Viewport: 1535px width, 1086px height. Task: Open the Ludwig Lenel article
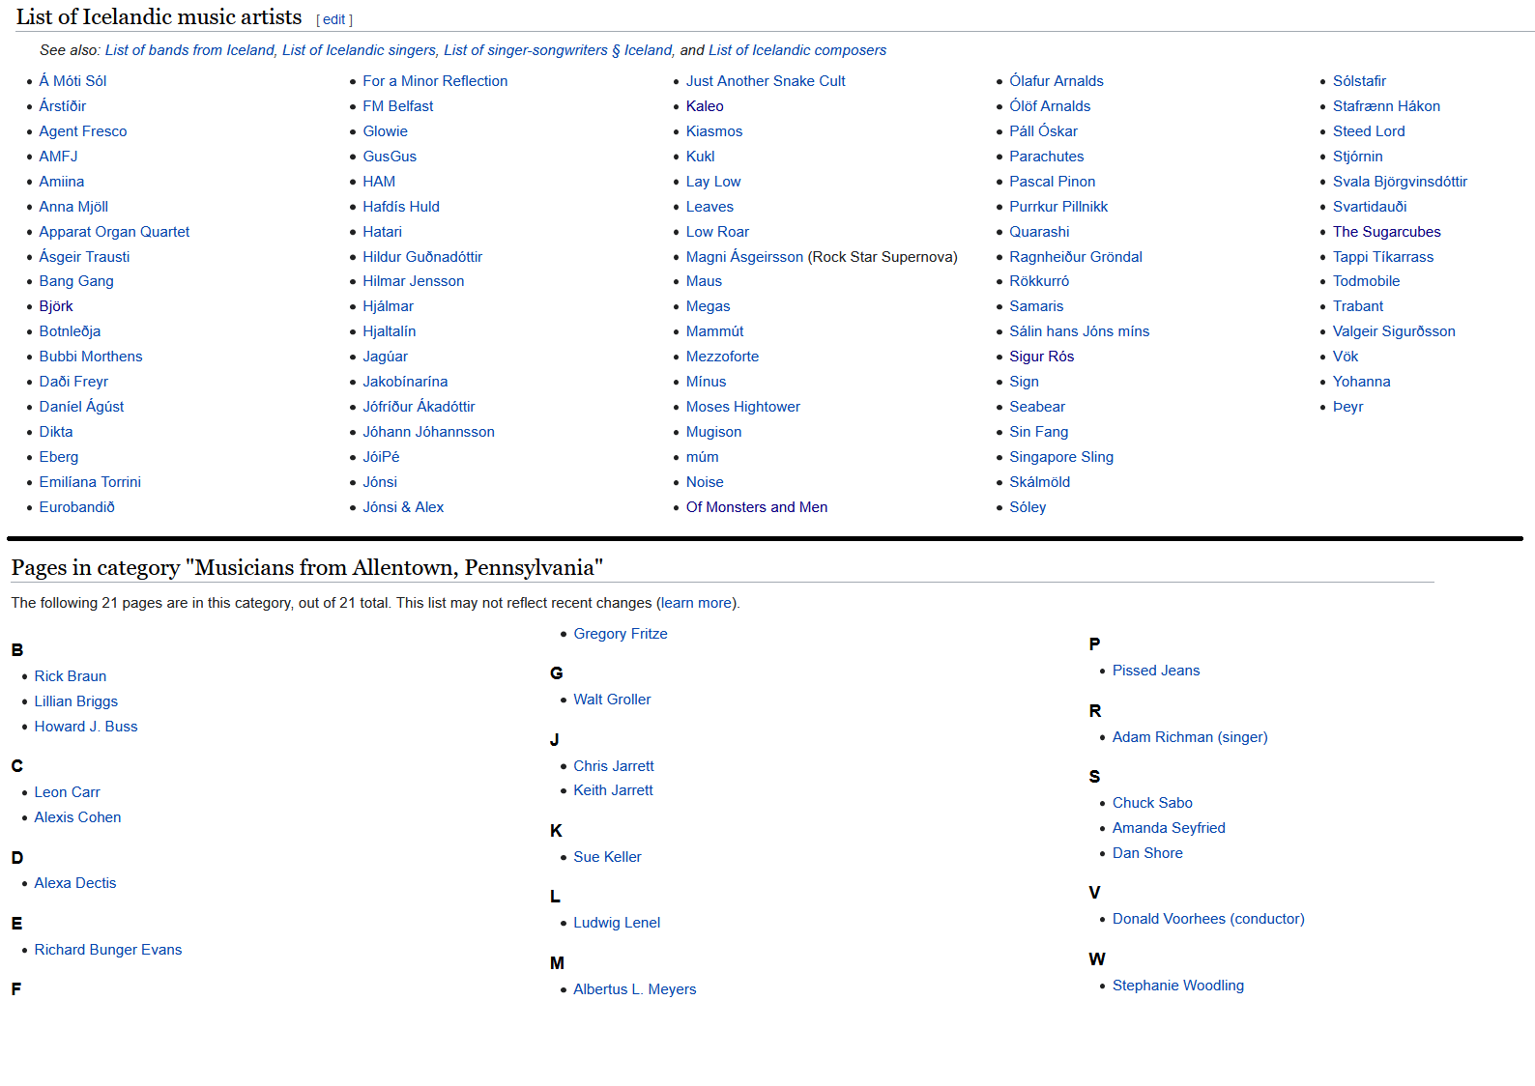coord(617,923)
